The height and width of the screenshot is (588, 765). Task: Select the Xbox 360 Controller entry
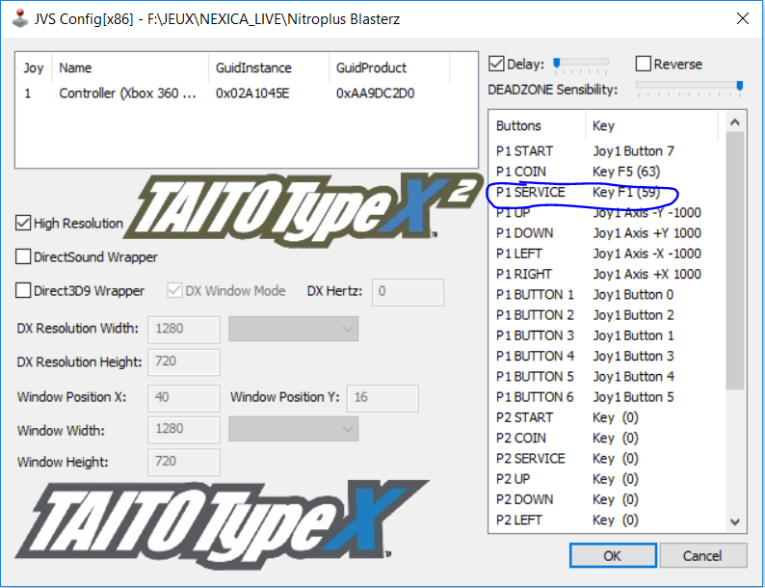(128, 94)
